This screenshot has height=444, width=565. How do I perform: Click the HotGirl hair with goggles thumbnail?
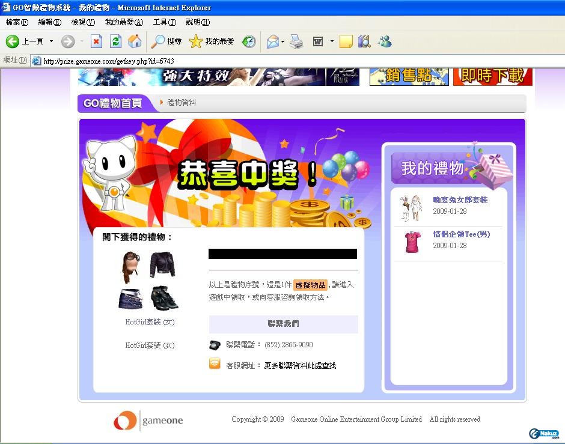pyautogui.click(x=130, y=267)
